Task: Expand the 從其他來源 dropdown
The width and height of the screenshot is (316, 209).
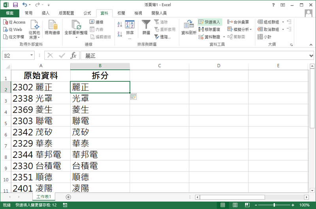Action: pyautogui.click(x=35, y=37)
